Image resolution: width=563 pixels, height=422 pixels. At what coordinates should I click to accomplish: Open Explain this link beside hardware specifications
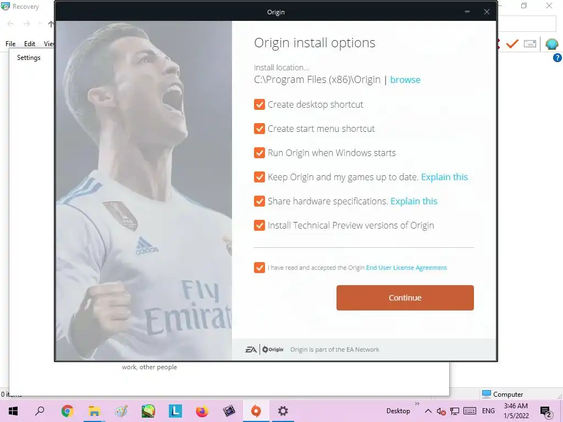(413, 201)
